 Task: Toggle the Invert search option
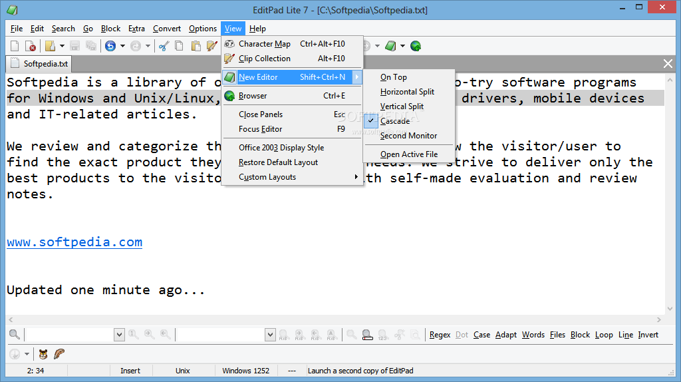point(648,335)
